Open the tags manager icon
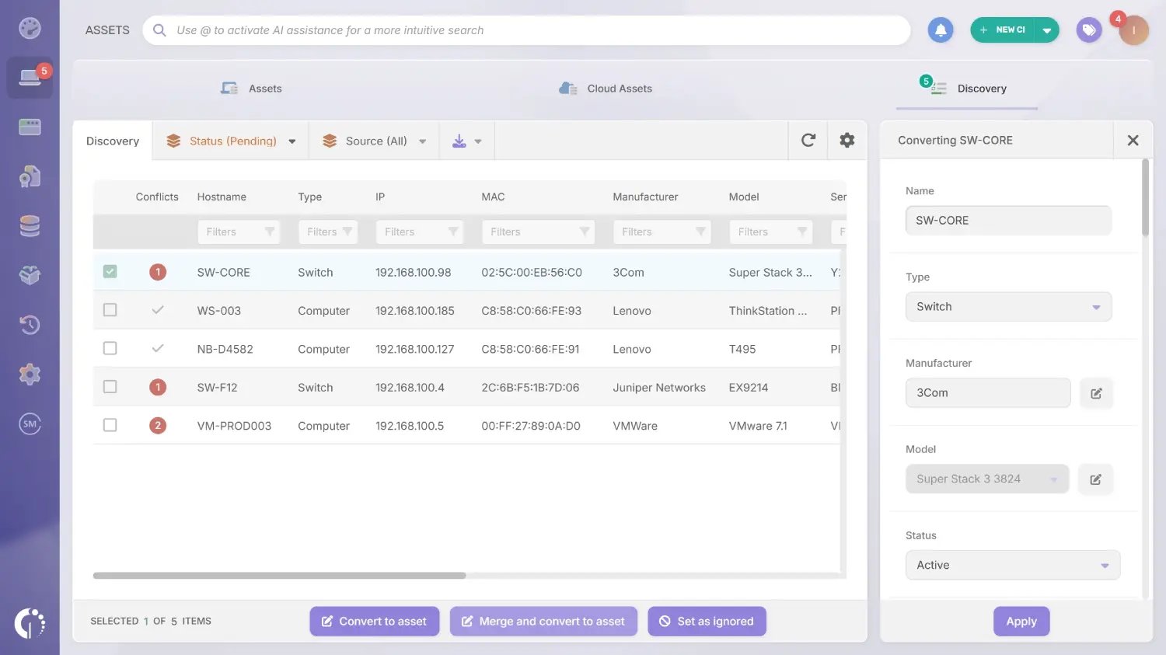 click(x=1088, y=30)
